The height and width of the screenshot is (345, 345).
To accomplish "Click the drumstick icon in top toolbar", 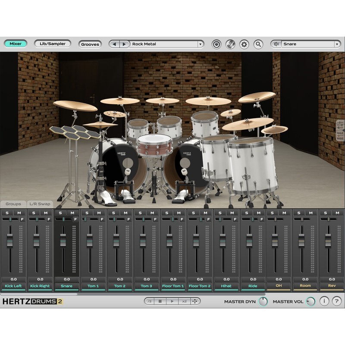I will 230,44.
